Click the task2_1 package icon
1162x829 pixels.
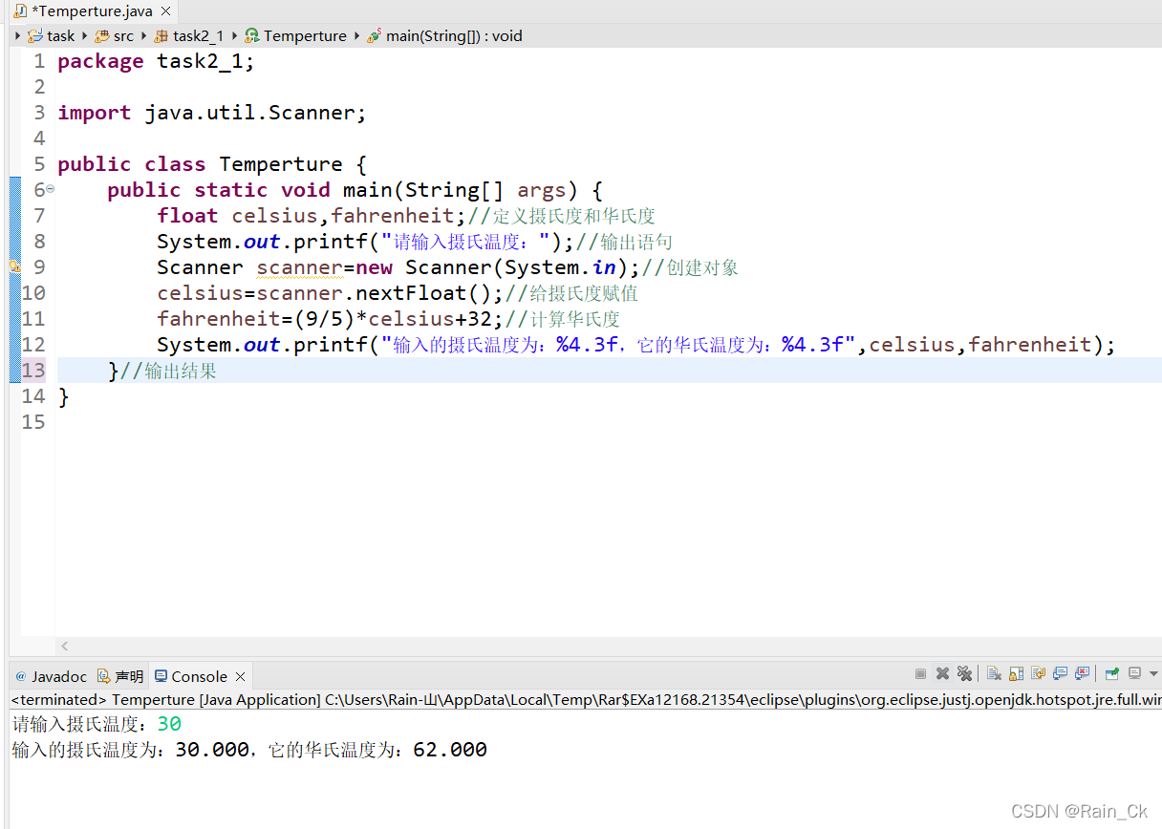161,35
